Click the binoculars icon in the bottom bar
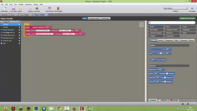The height and width of the screenshot is (111, 197). click(x=188, y=104)
